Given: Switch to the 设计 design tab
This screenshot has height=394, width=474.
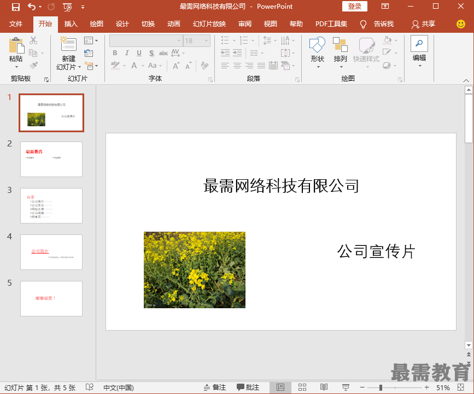Looking at the screenshot, I should (x=122, y=24).
